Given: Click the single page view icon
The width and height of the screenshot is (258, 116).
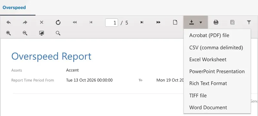Looking at the screenshot, I should (175, 22).
